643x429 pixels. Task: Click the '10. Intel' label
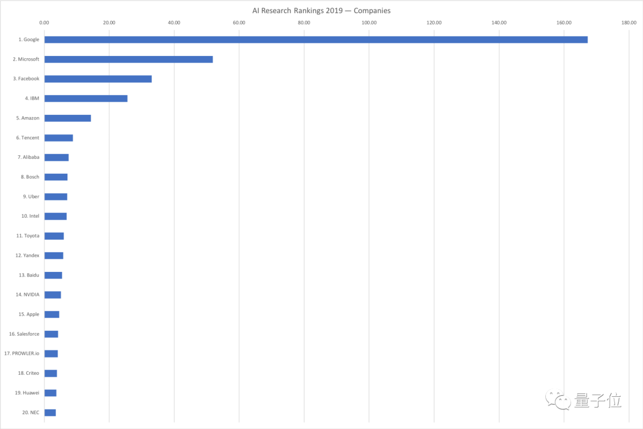click(x=30, y=216)
